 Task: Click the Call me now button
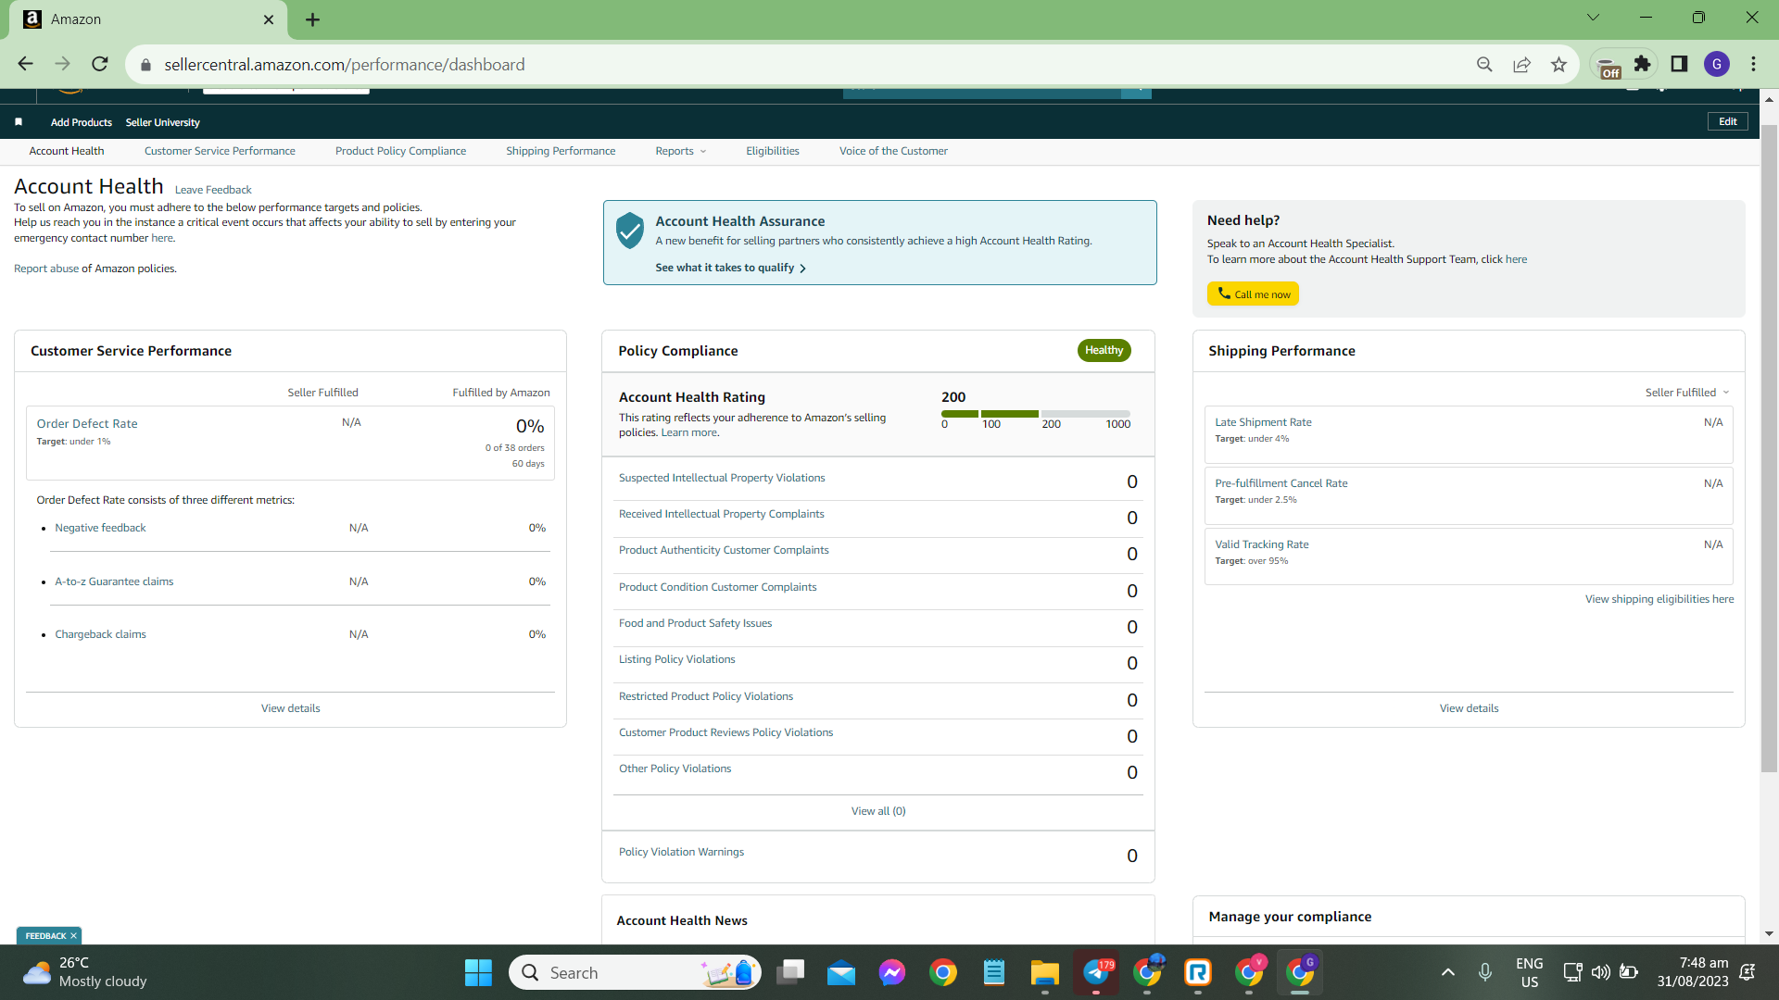[x=1253, y=294]
